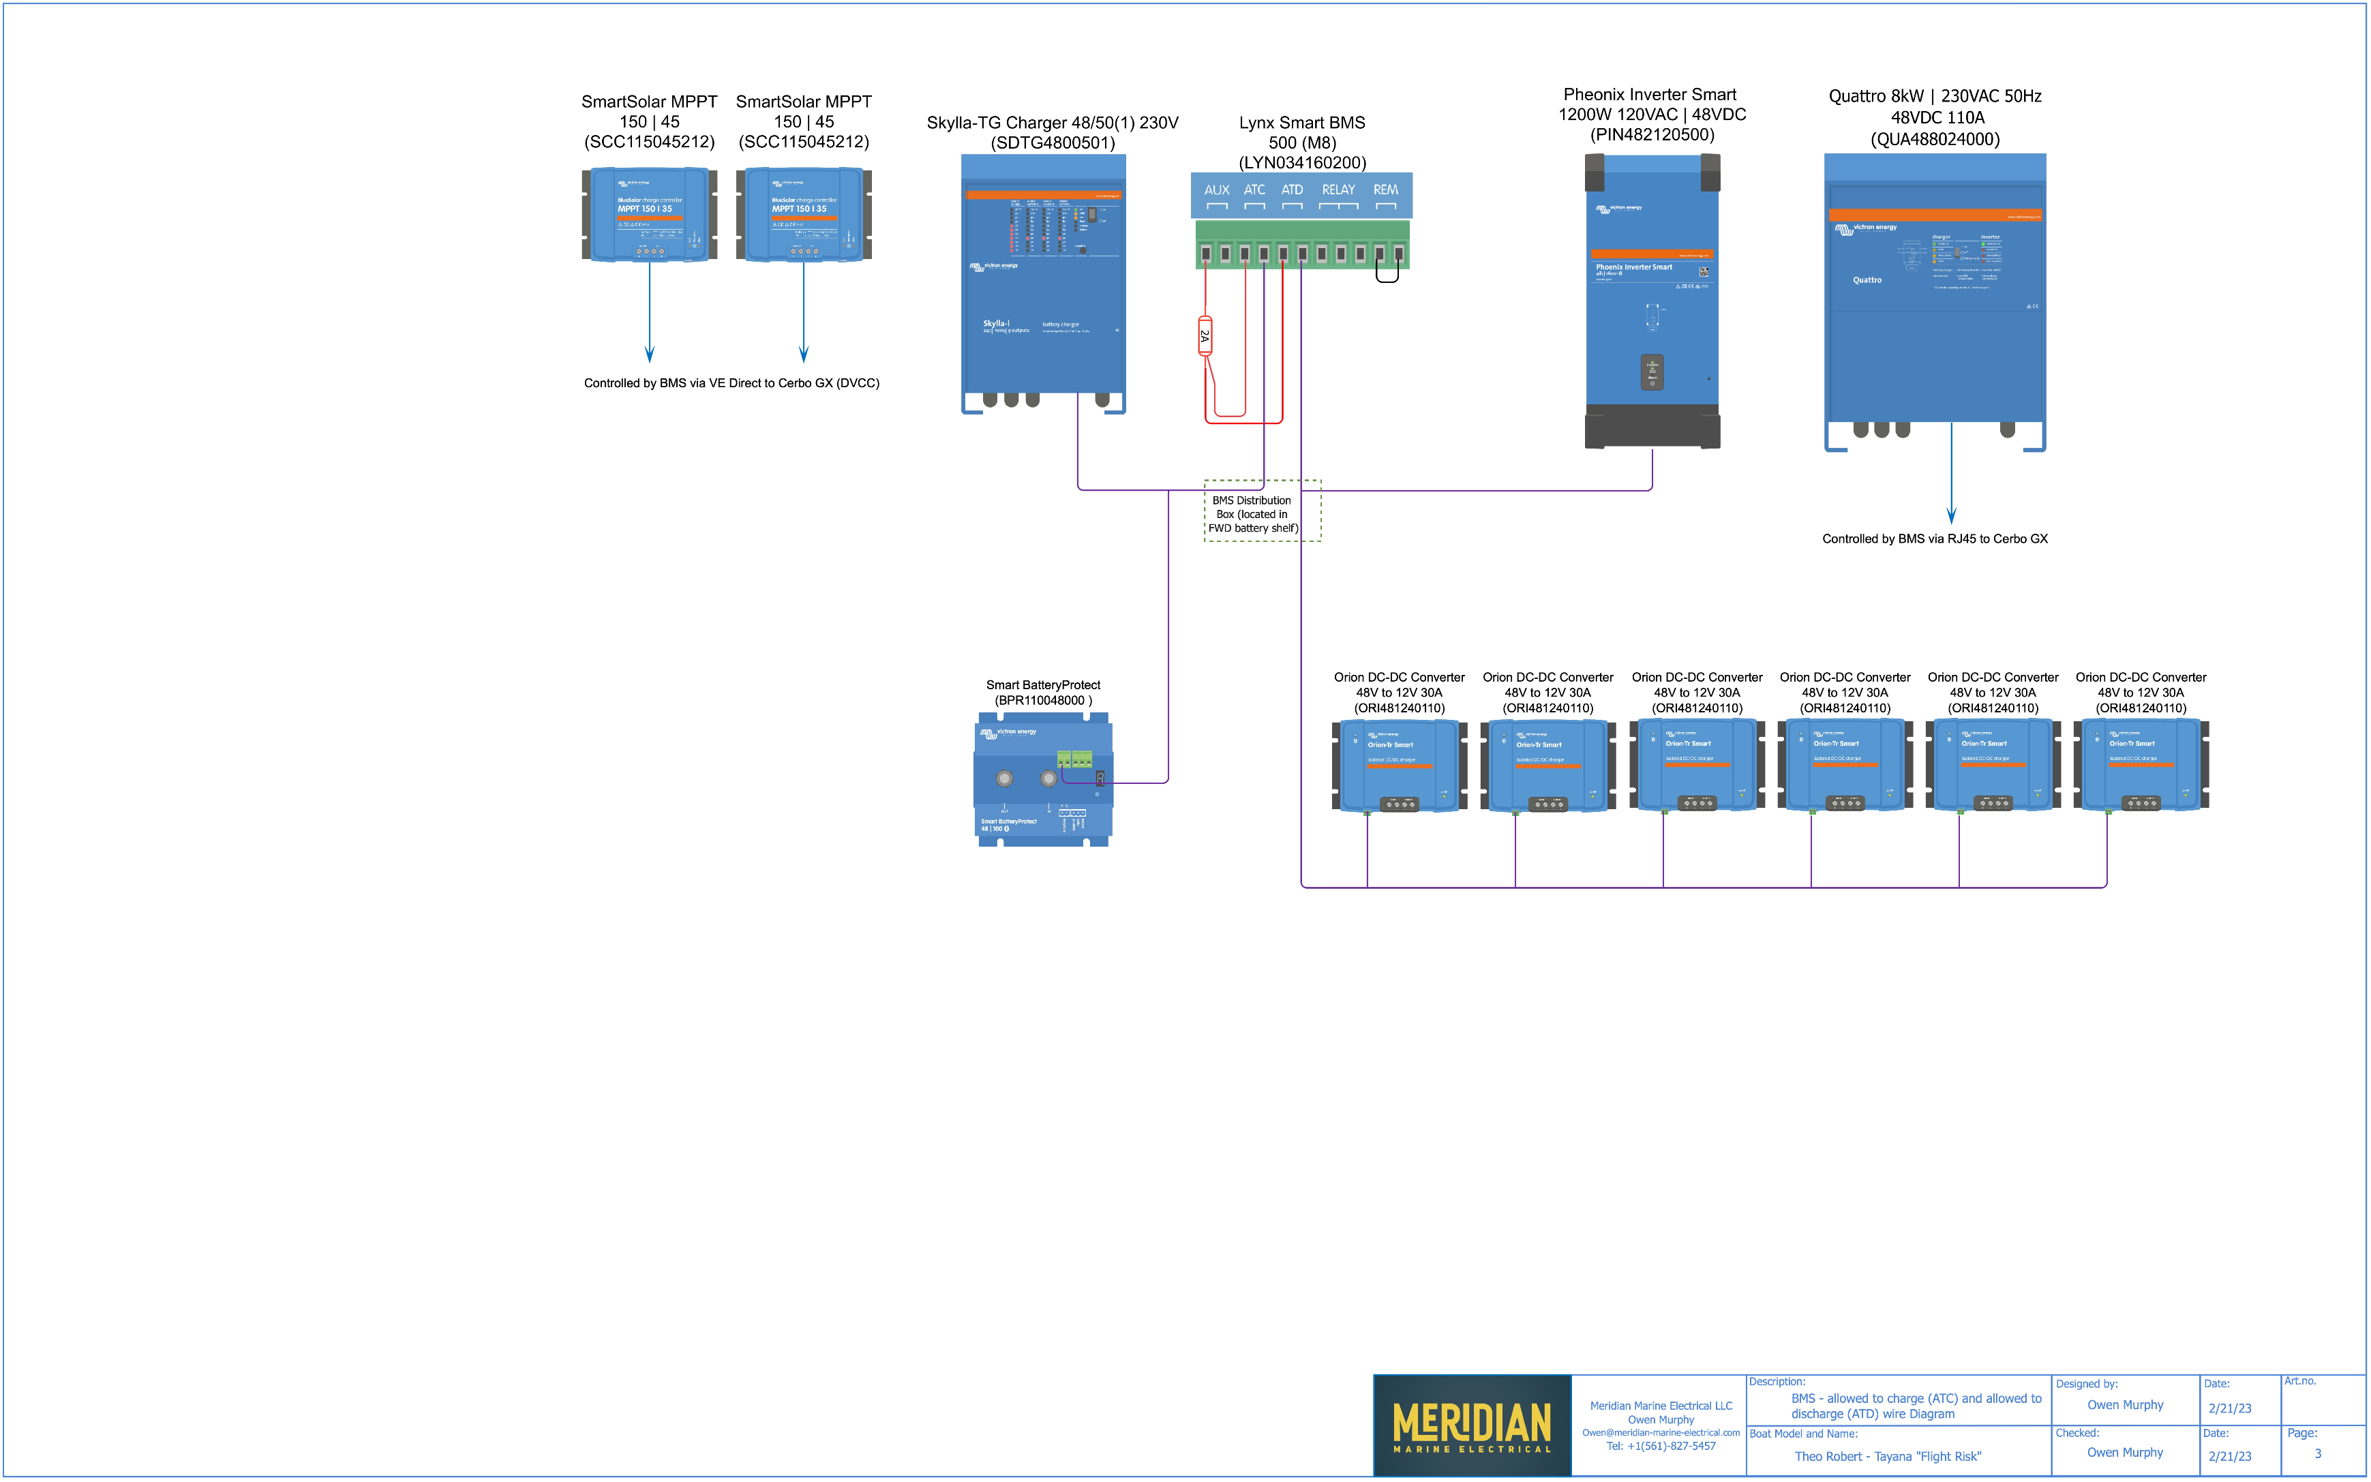Select the Quattro 8kW inverter image
The width and height of the screenshot is (2371, 1482).
pos(1934,302)
